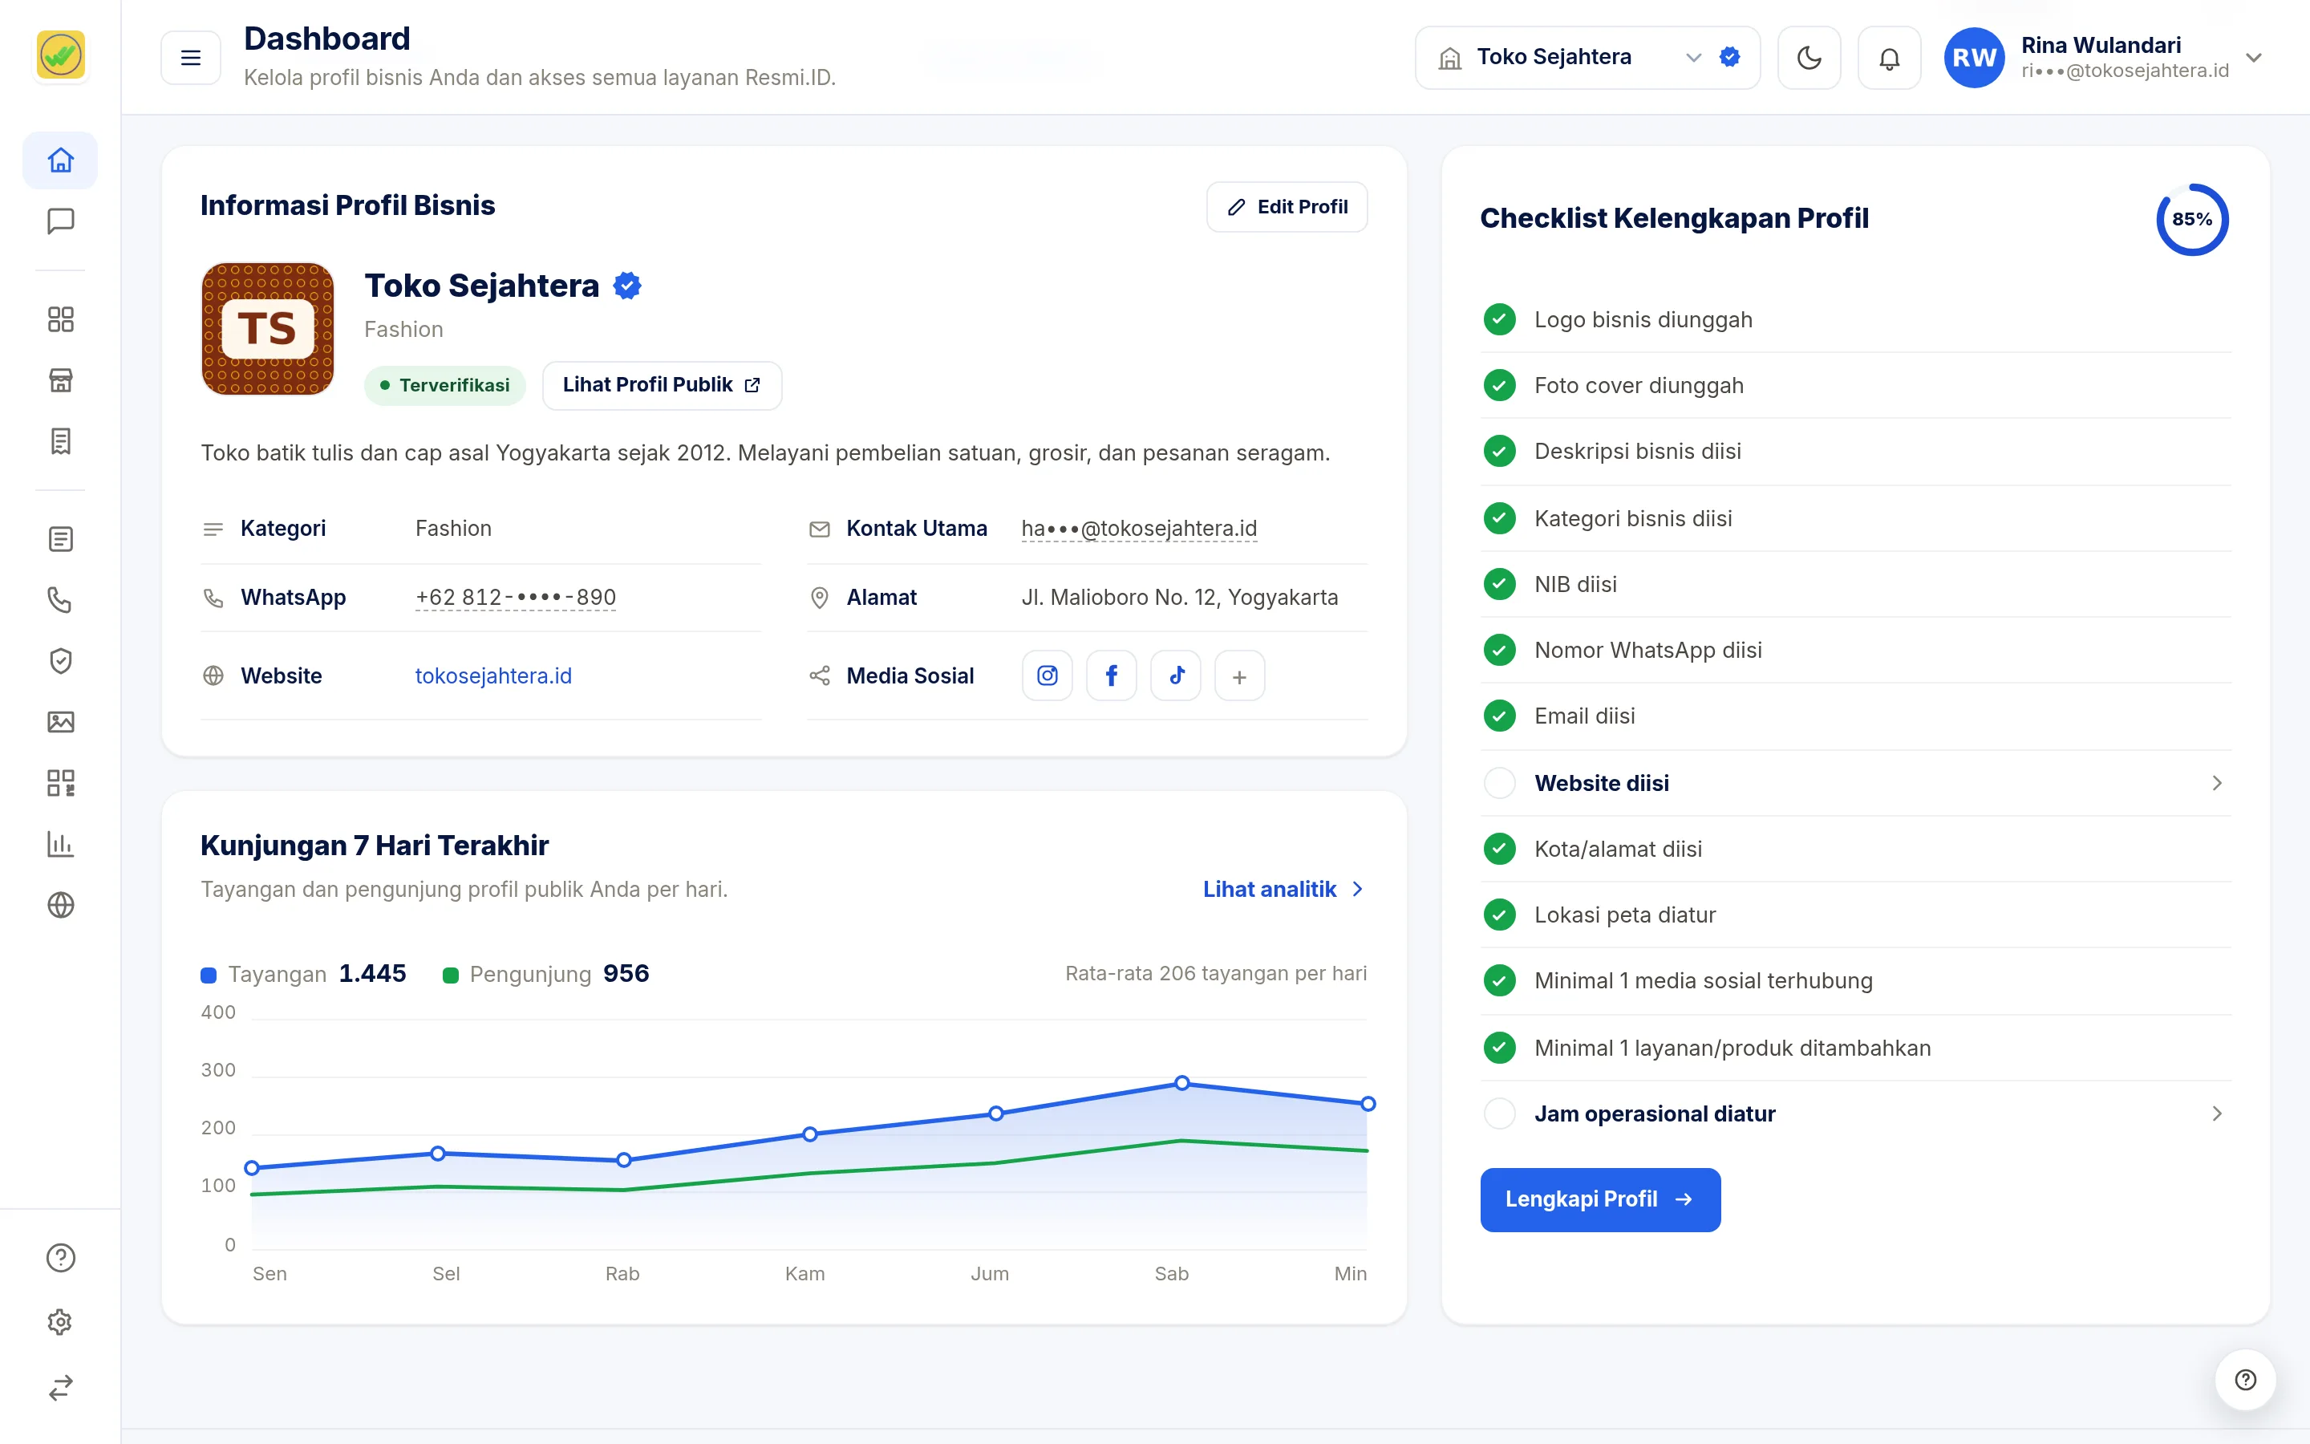This screenshot has height=1444, width=2310.
Task: Toggle the Tayangan legend series
Action: click(x=302, y=973)
